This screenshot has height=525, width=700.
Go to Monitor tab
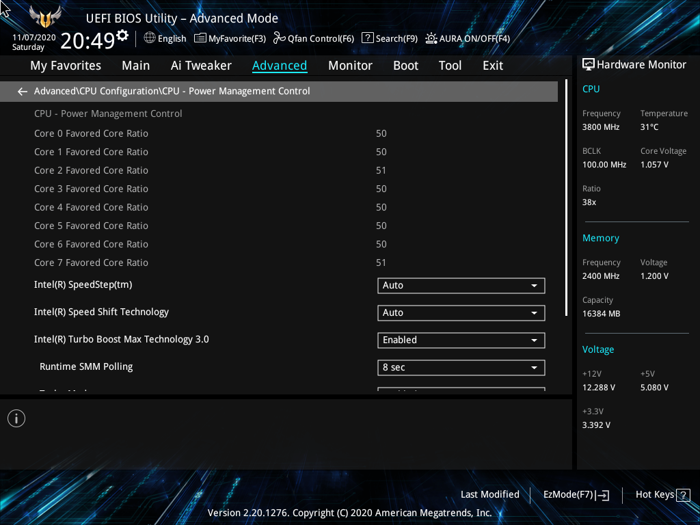350,66
